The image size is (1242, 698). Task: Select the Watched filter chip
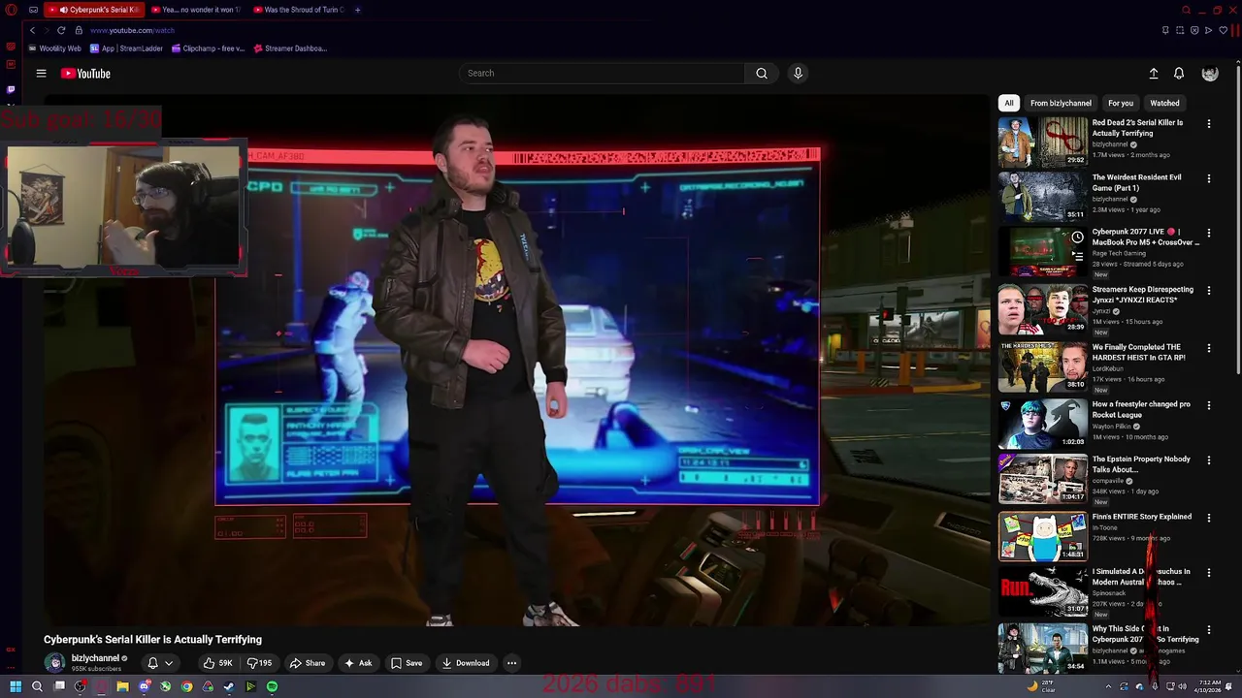(x=1164, y=103)
